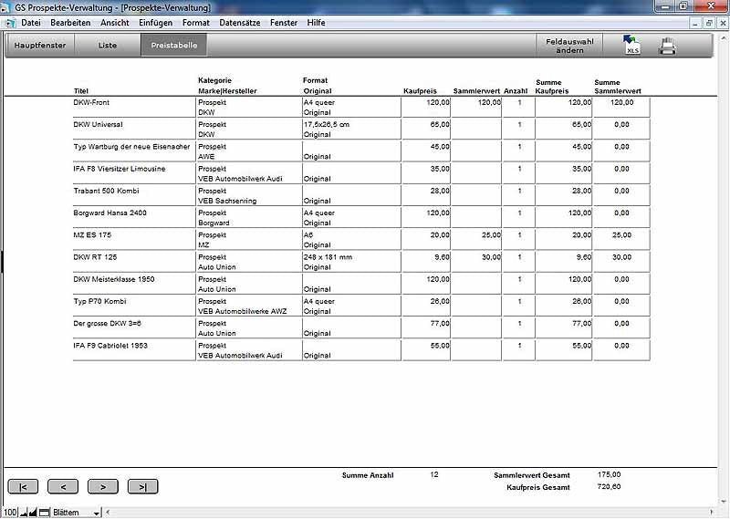Screen dimensions: 730x519
Task: Click Sammlerwert 25,00 for MZ ES 175
Action: [491, 235]
